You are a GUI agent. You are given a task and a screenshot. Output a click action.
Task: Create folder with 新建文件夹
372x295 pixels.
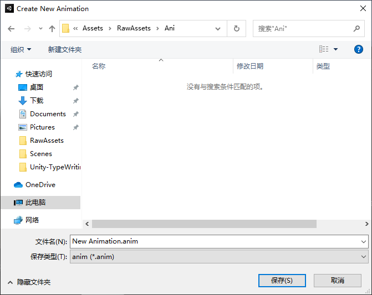[65, 49]
